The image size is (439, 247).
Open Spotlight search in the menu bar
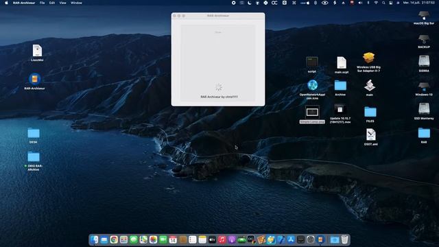pyautogui.click(x=383, y=3)
